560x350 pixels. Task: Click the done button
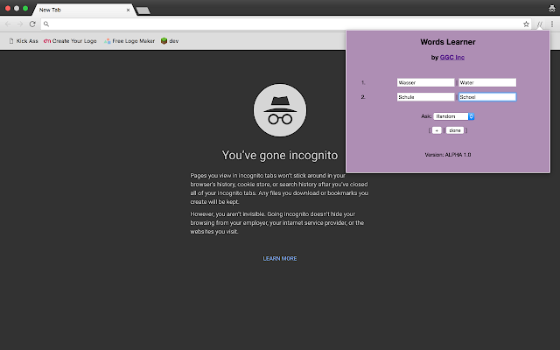coord(455,130)
